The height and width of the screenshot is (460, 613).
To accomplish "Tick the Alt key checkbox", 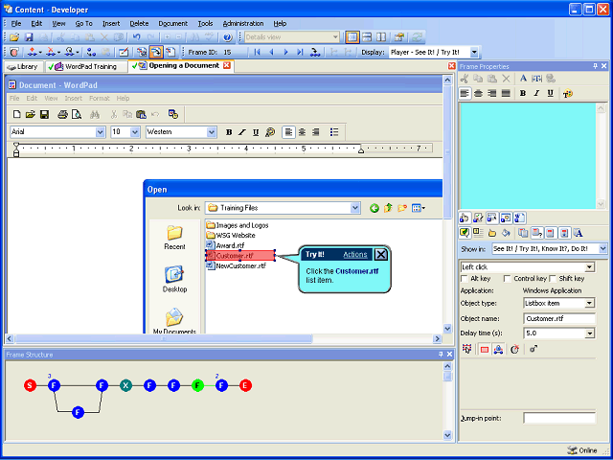I will 465,279.
